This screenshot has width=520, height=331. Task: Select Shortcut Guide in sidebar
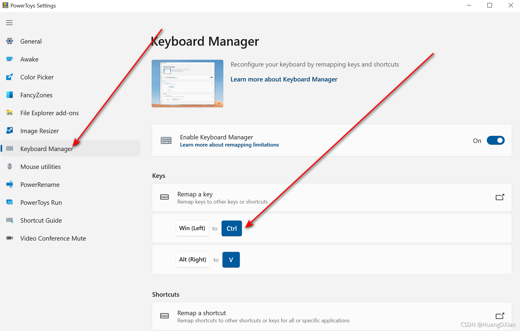coord(71,220)
